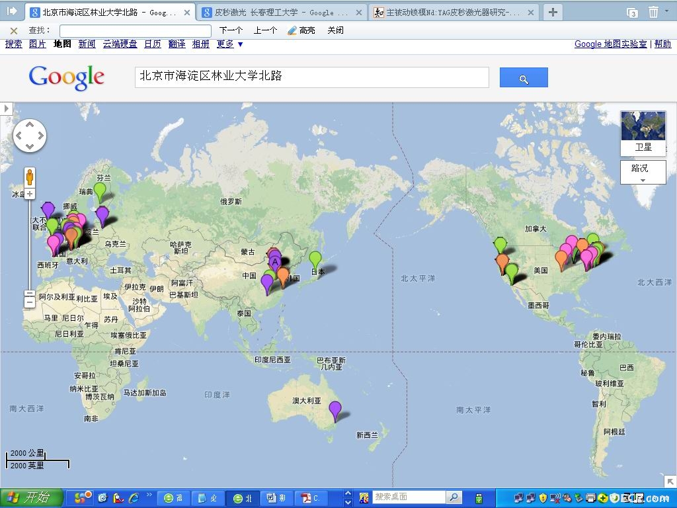Viewport: 677px width, 508px height.
Task: Open the 翻译 translate link
Action: click(x=177, y=44)
